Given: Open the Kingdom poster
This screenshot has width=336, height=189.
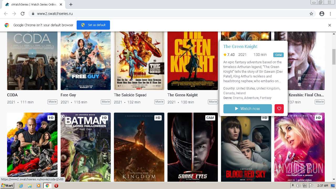Looking at the screenshot, I should (139, 147).
